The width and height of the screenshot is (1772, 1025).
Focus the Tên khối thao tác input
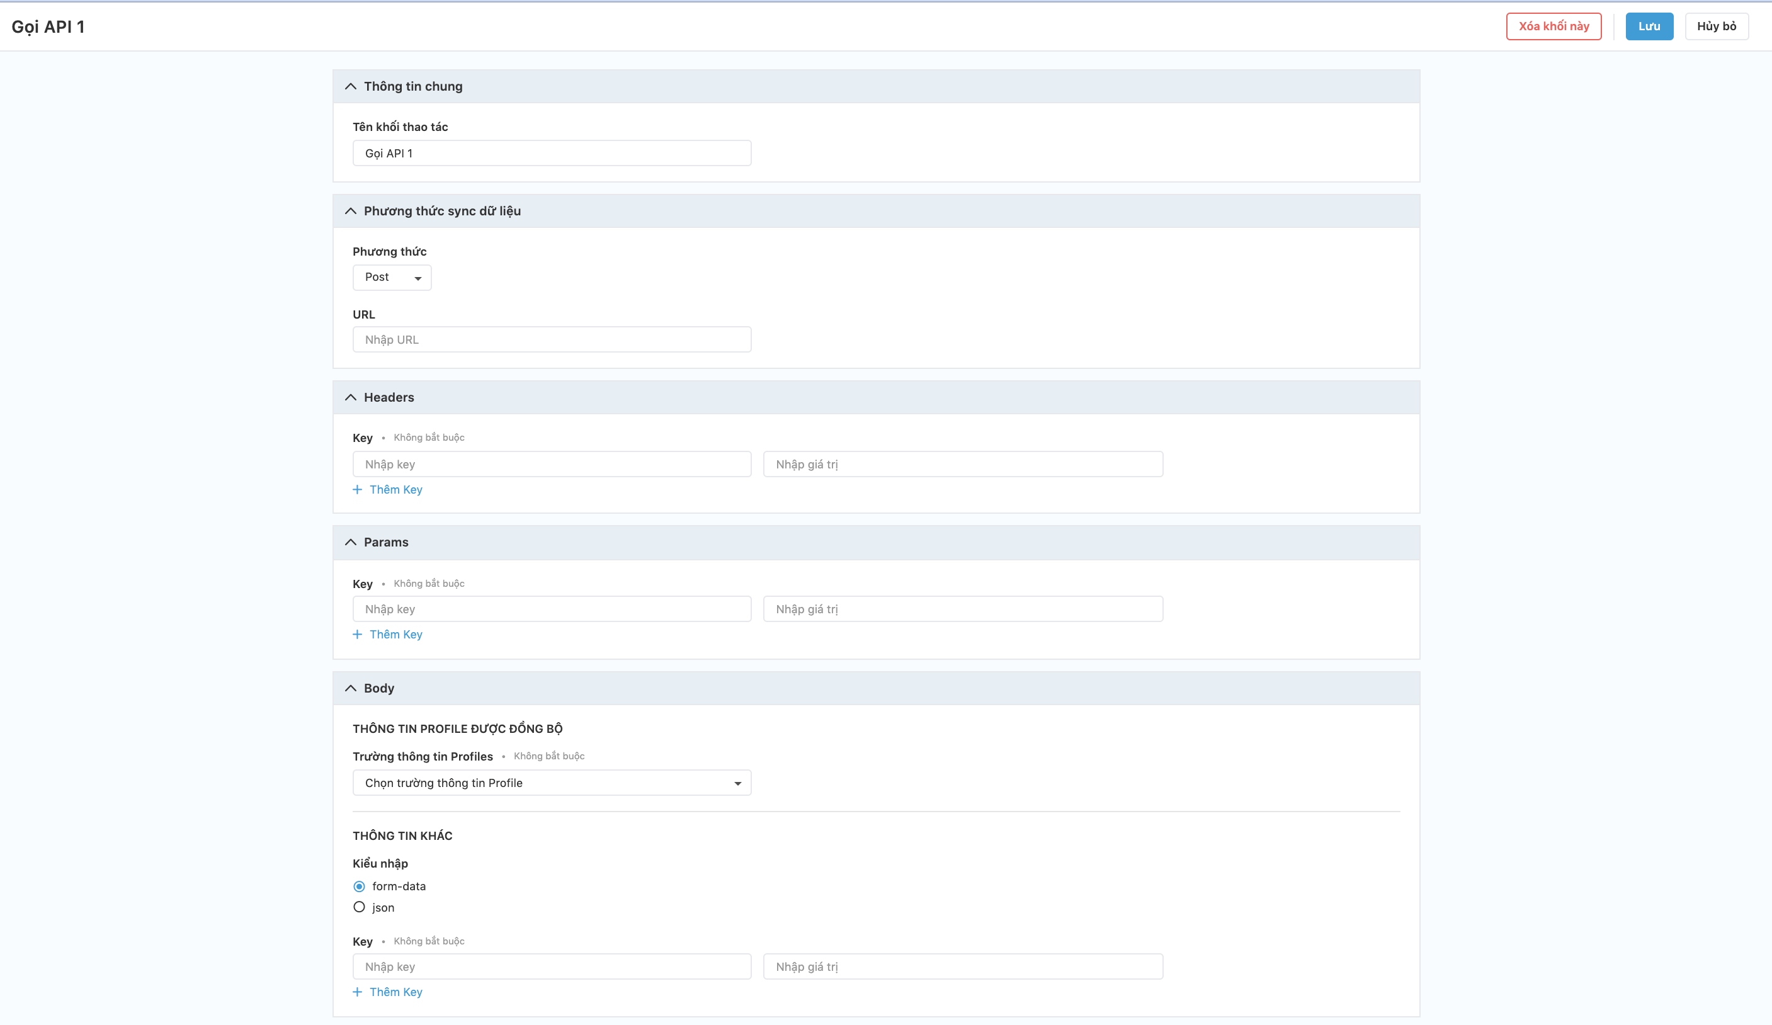tap(551, 153)
